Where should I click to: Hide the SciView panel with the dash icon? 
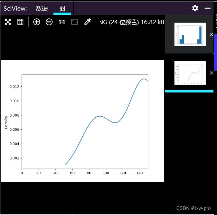coord(208,8)
